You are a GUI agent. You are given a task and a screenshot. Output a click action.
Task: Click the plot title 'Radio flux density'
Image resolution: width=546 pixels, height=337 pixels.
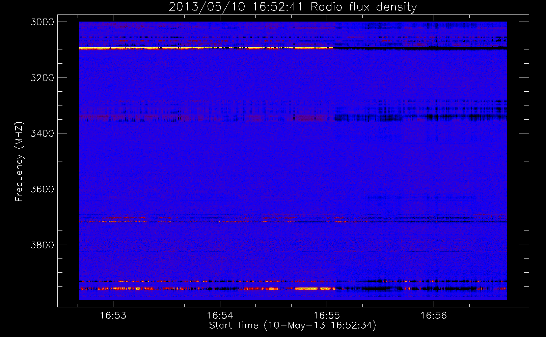tap(363, 7)
